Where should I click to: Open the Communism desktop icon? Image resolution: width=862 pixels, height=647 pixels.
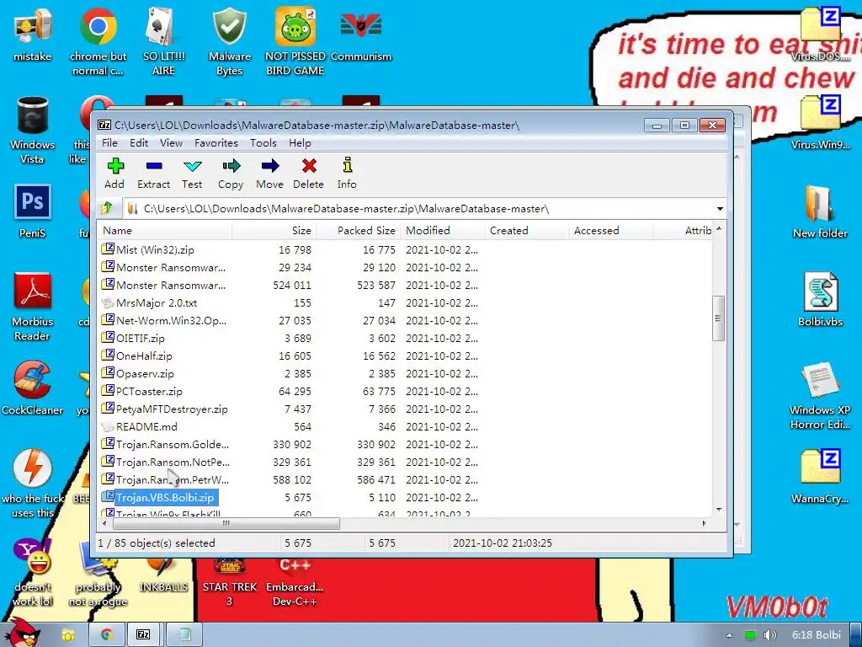361,34
